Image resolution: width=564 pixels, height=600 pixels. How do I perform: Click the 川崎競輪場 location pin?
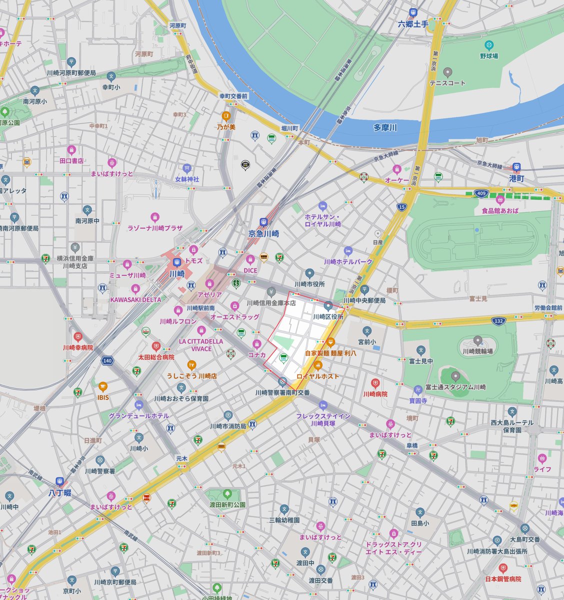(x=477, y=340)
